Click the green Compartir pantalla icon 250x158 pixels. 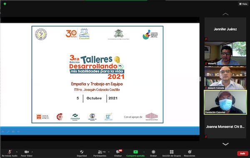(135, 152)
